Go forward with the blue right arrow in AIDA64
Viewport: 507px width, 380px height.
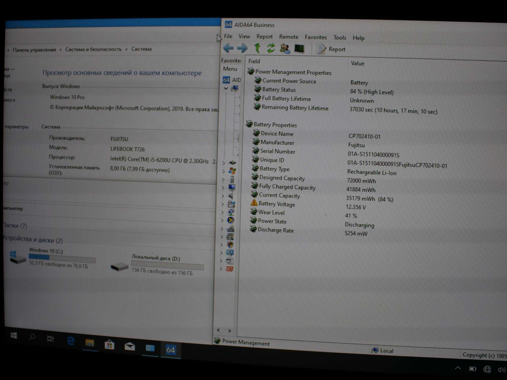tap(242, 48)
